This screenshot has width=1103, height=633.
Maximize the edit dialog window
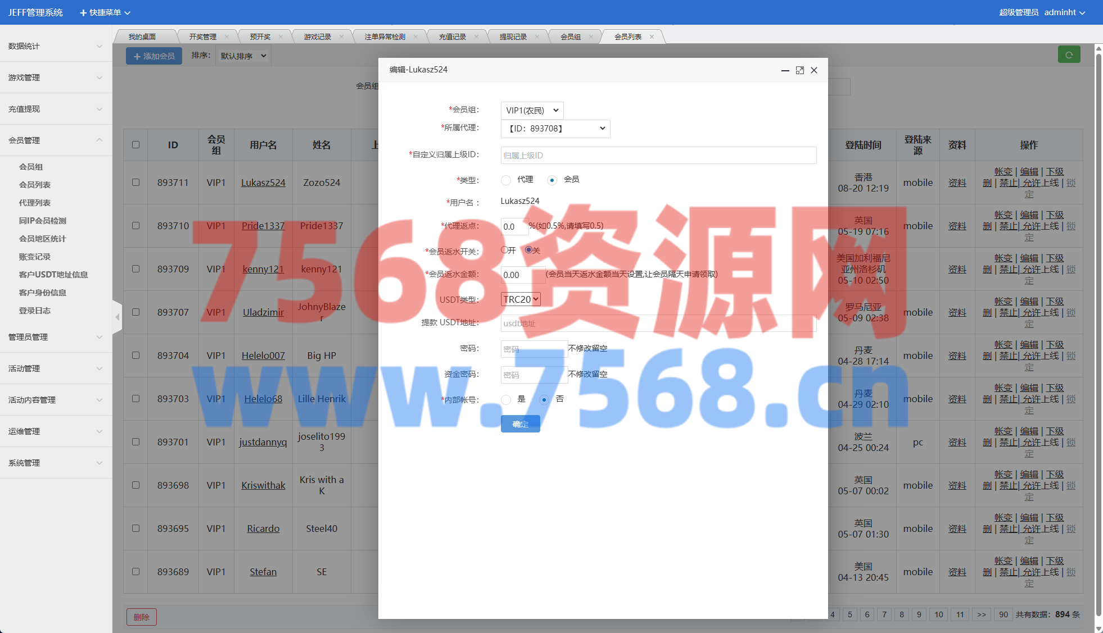[799, 70]
